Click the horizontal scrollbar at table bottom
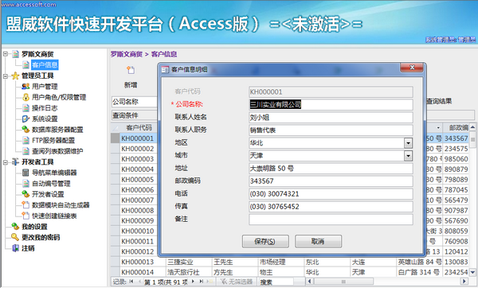This screenshot has width=478, height=288. click(387, 282)
